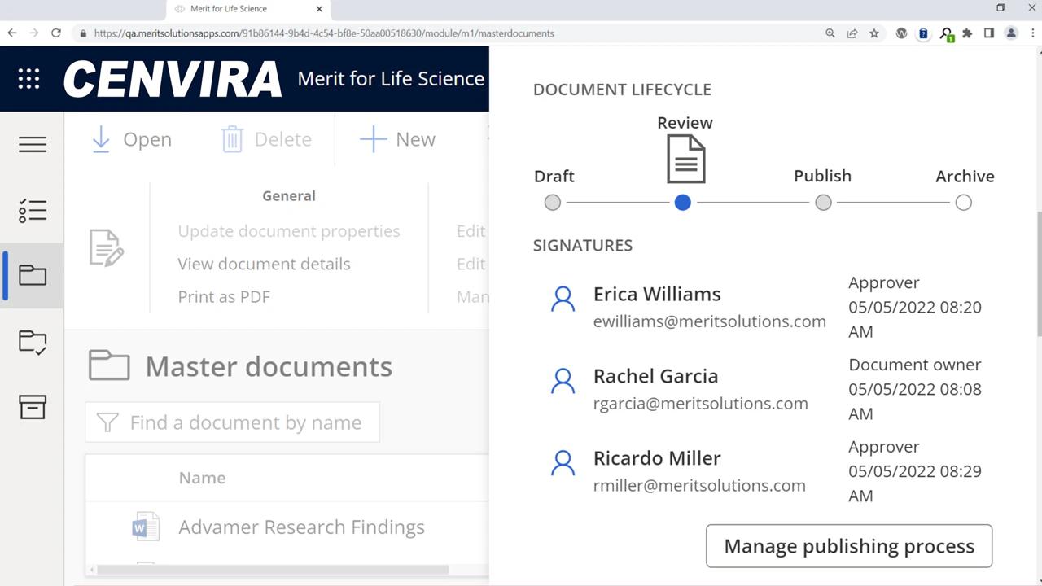1042x586 pixels.
Task: Click the Manage publishing process button
Action: 848,546
